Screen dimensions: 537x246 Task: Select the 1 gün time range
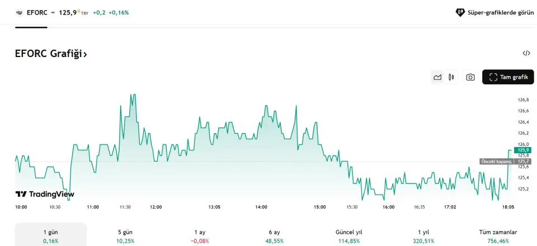(x=50, y=236)
